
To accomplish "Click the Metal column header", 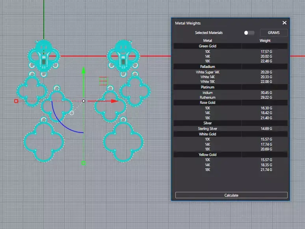I will [207, 41].
